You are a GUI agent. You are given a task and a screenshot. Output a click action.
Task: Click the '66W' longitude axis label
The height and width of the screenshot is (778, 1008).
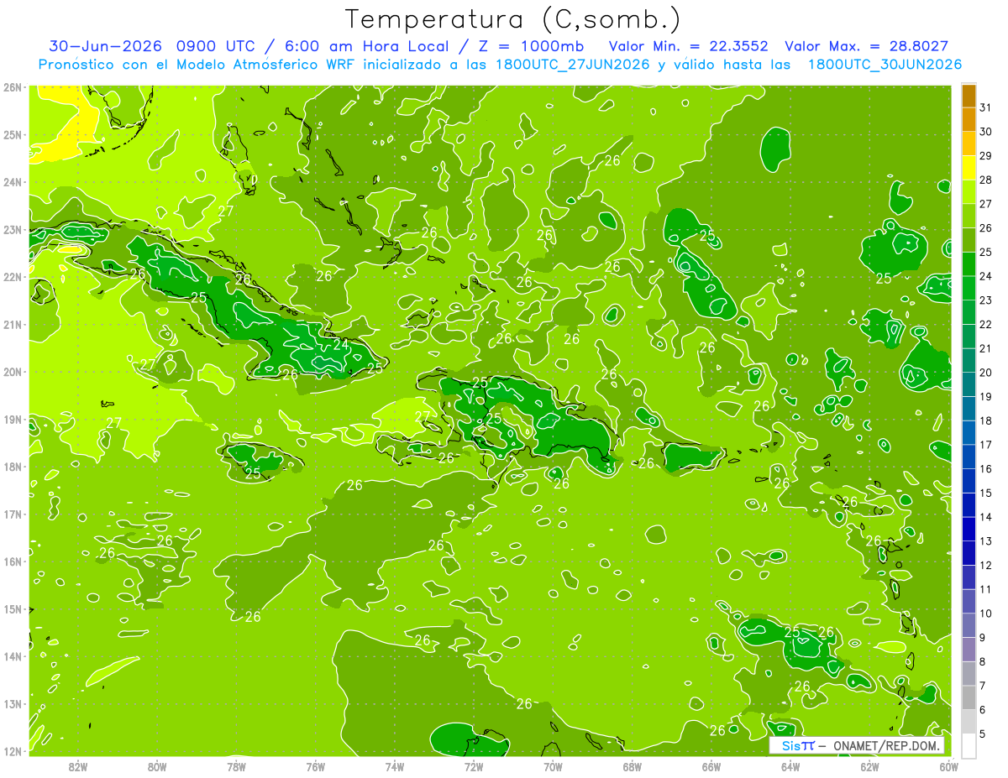pos(711,766)
